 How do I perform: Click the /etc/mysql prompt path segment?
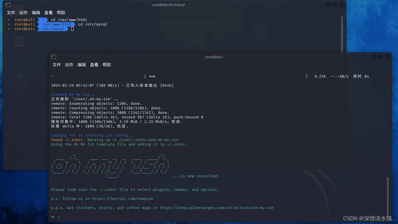(53, 29)
